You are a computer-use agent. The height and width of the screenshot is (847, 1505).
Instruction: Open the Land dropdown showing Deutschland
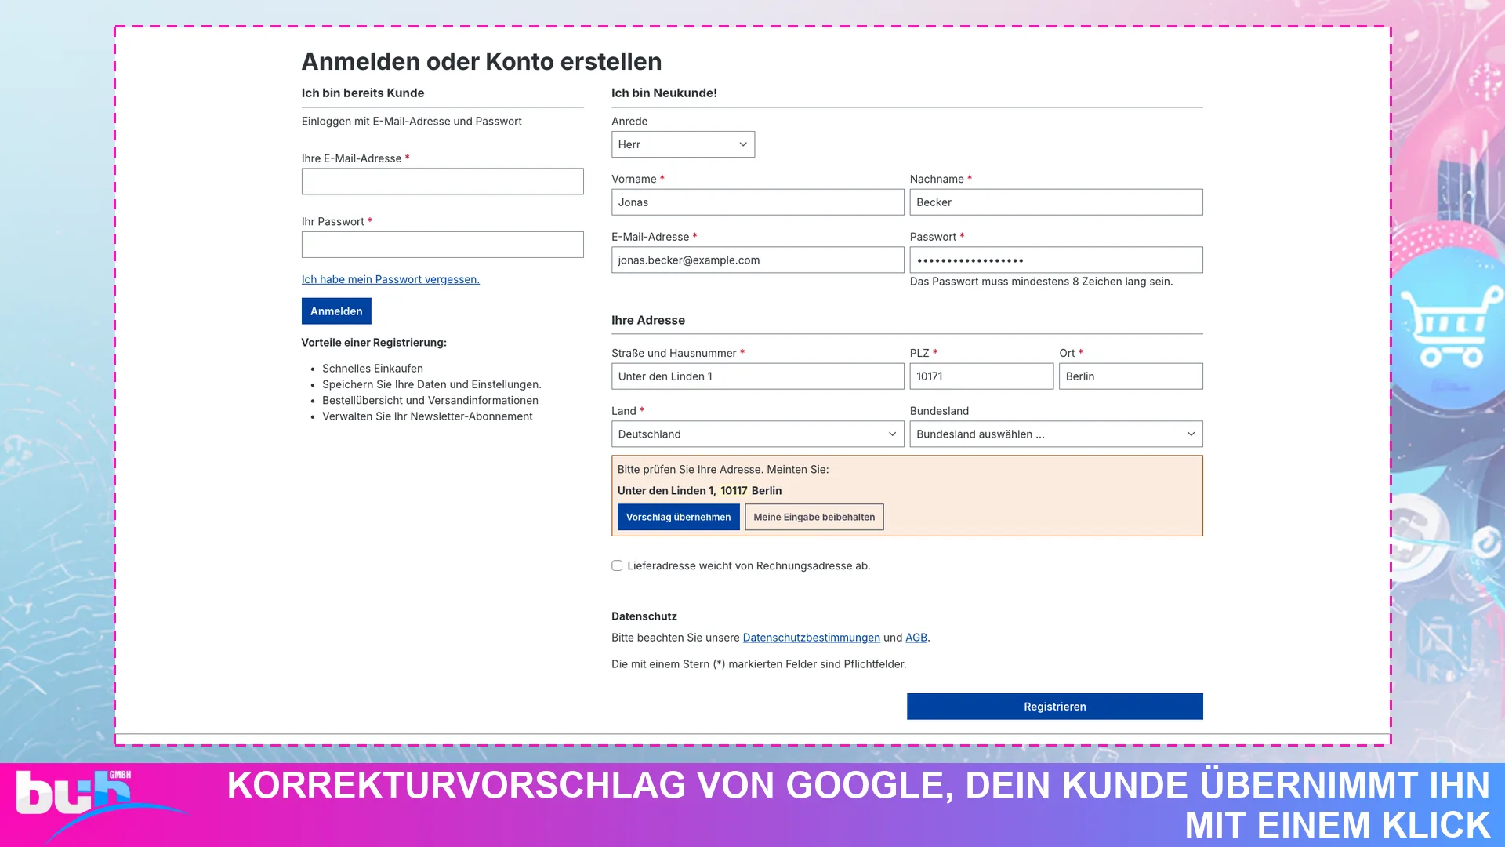pyautogui.click(x=757, y=434)
